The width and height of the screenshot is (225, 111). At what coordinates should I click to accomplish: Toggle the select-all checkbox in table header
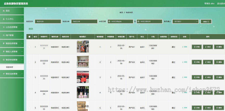click(29, 37)
